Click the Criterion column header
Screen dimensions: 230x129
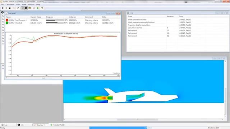(73, 17)
